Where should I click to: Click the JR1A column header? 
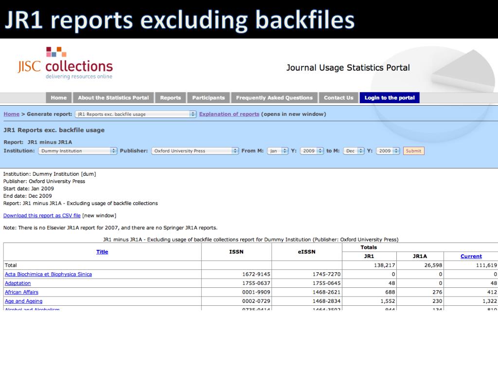pyautogui.click(x=420, y=256)
